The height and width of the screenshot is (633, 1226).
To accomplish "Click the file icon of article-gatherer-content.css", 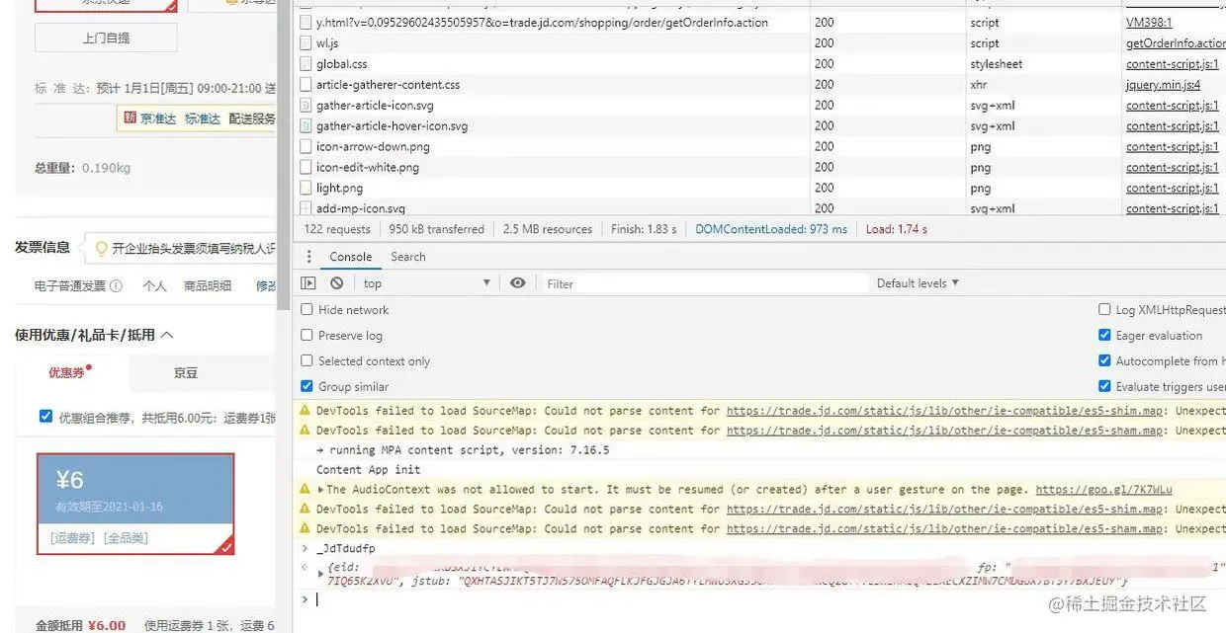I will tap(306, 85).
